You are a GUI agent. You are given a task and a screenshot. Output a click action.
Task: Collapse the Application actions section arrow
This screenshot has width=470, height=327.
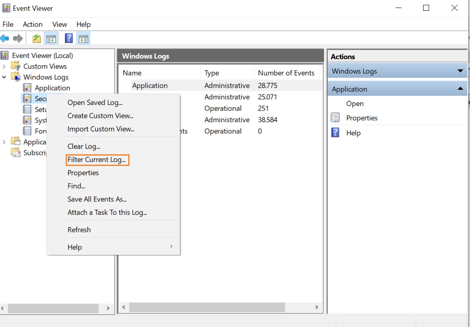(x=460, y=89)
